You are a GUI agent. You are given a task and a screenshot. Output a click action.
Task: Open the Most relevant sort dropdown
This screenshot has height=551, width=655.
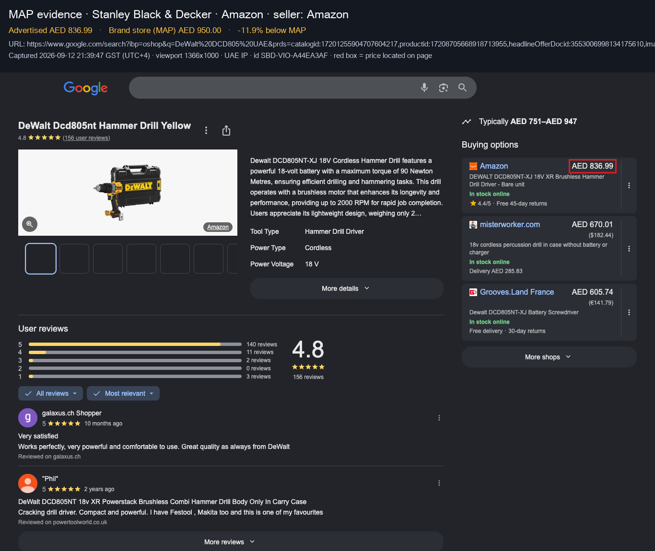pos(123,393)
